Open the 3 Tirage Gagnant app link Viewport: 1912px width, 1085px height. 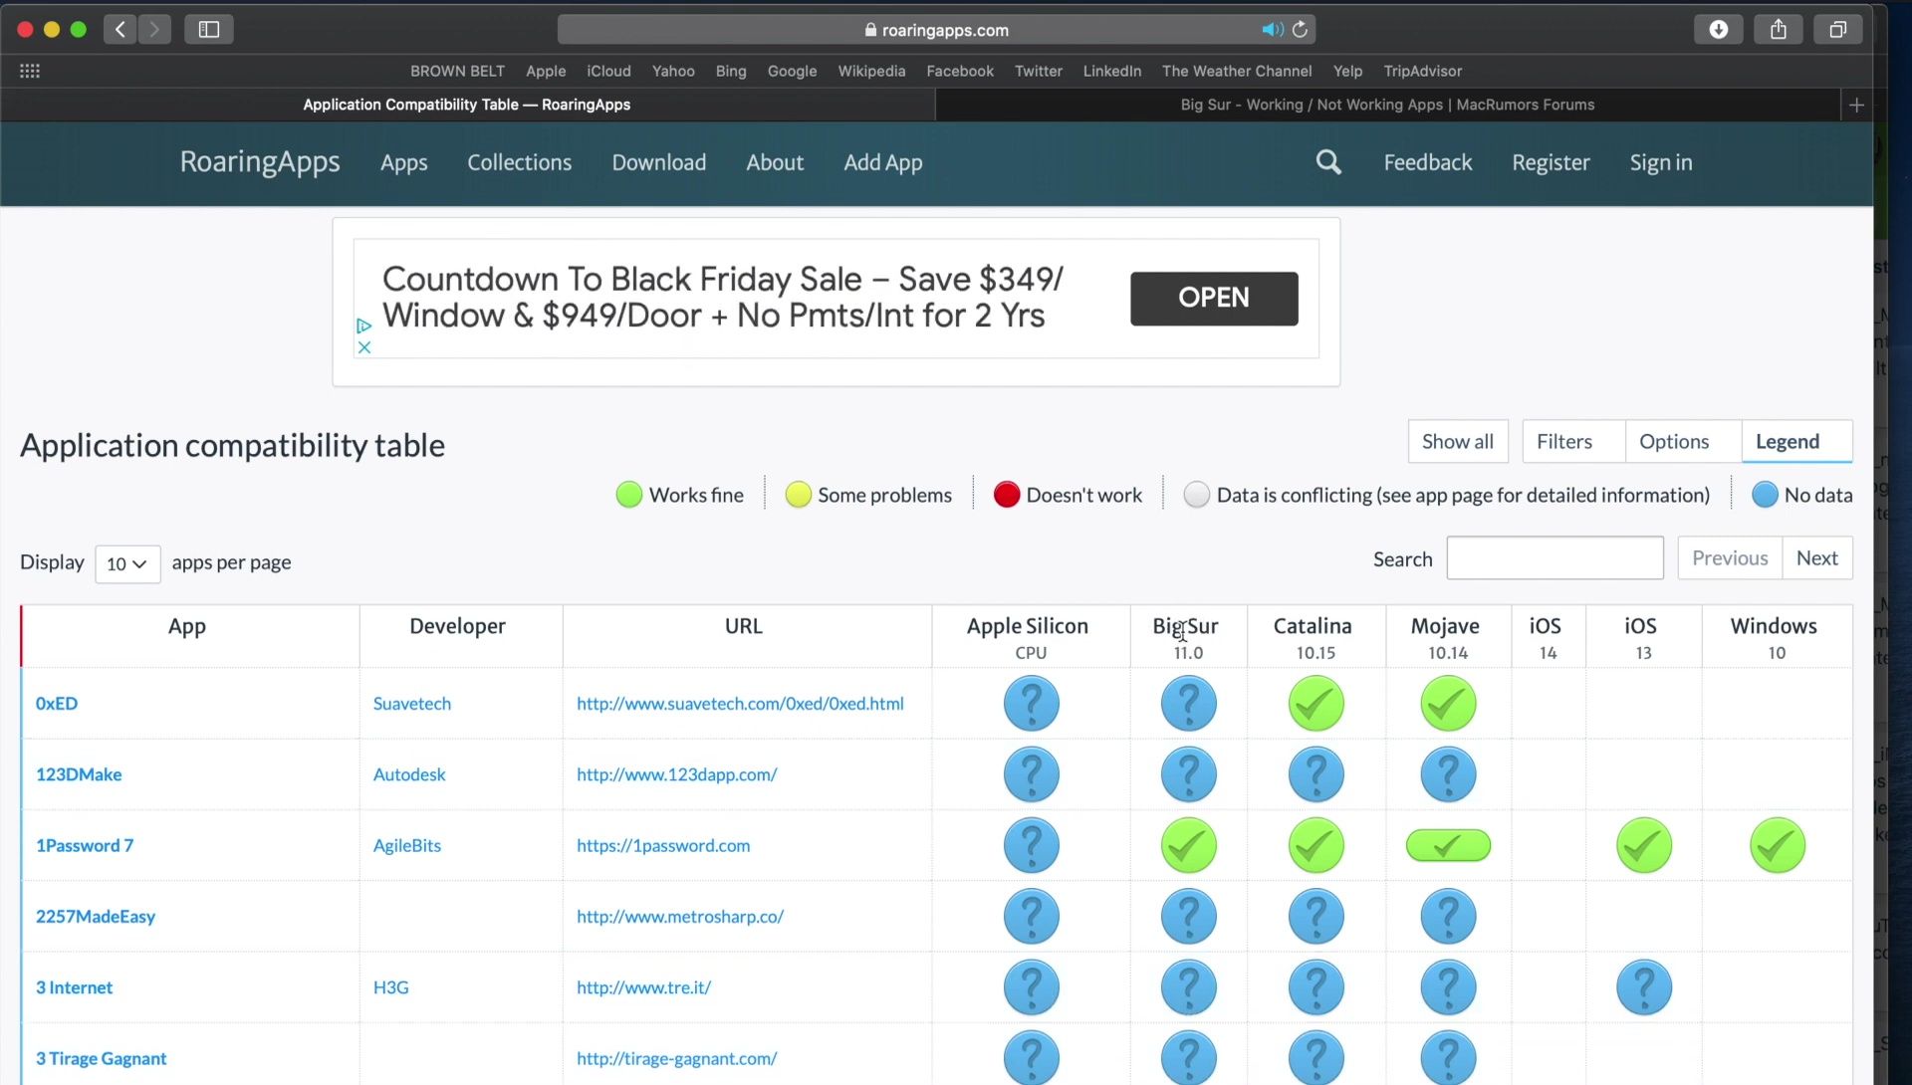click(x=101, y=1059)
